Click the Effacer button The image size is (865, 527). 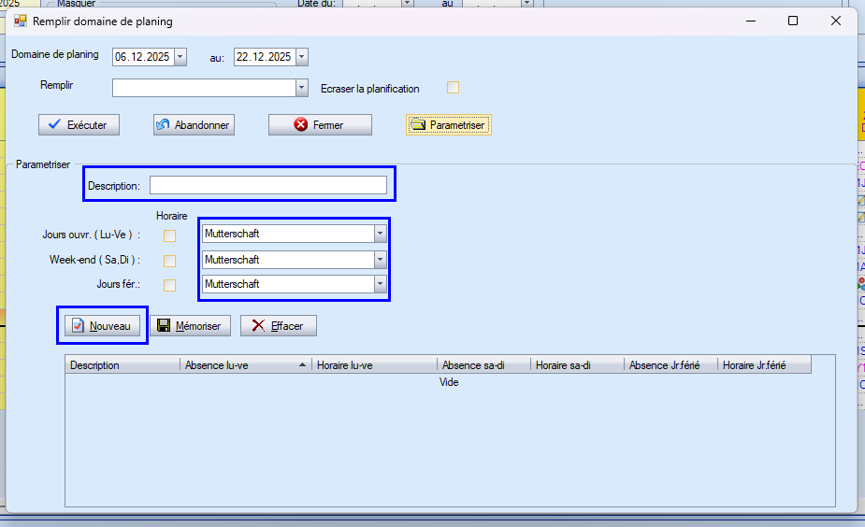click(279, 326)
